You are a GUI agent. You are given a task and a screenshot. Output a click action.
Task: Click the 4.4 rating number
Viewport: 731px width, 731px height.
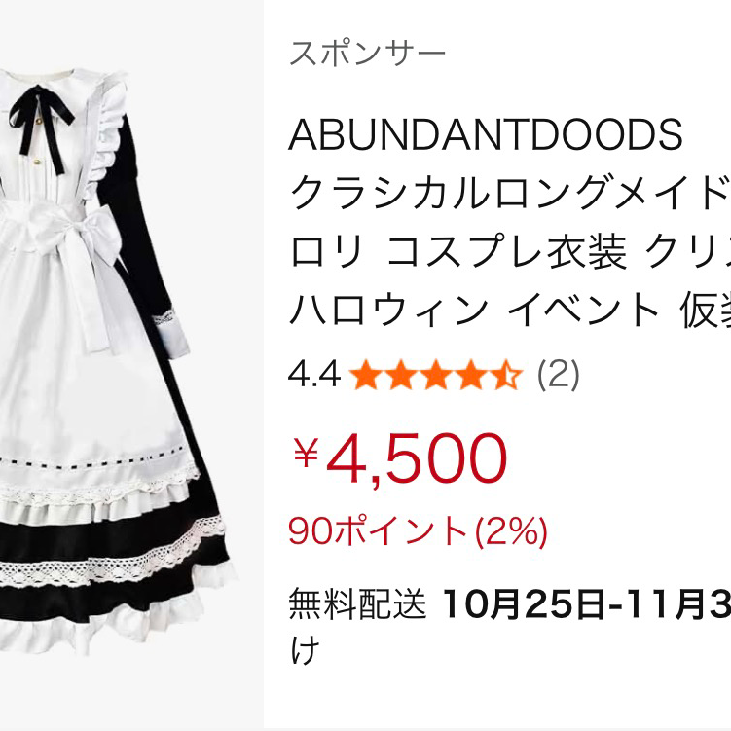pos(314,375)
